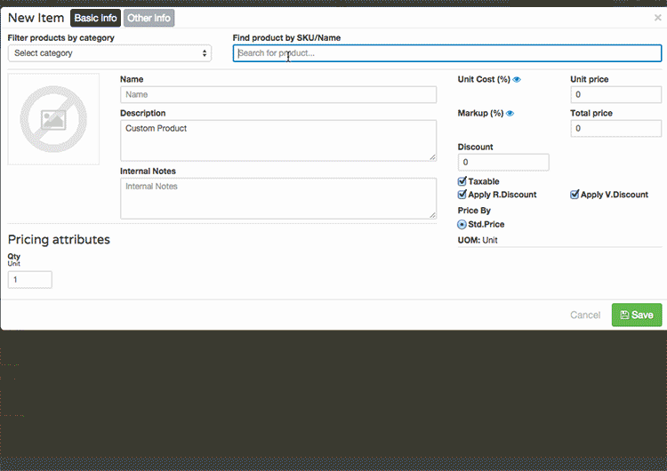Toggle the Unit Cost eye icon
The image size is (667, 471).
[517, 79]
